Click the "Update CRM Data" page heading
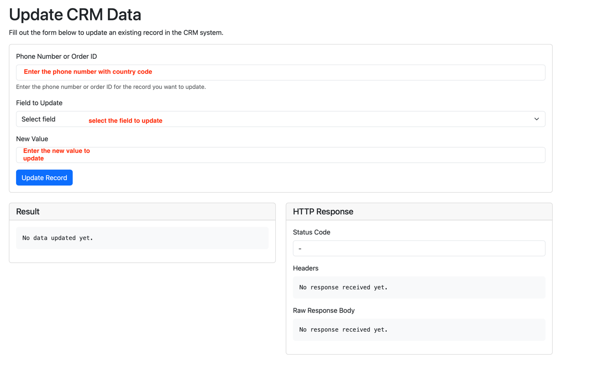Screen dimensions: 614x374 (75, 15)
